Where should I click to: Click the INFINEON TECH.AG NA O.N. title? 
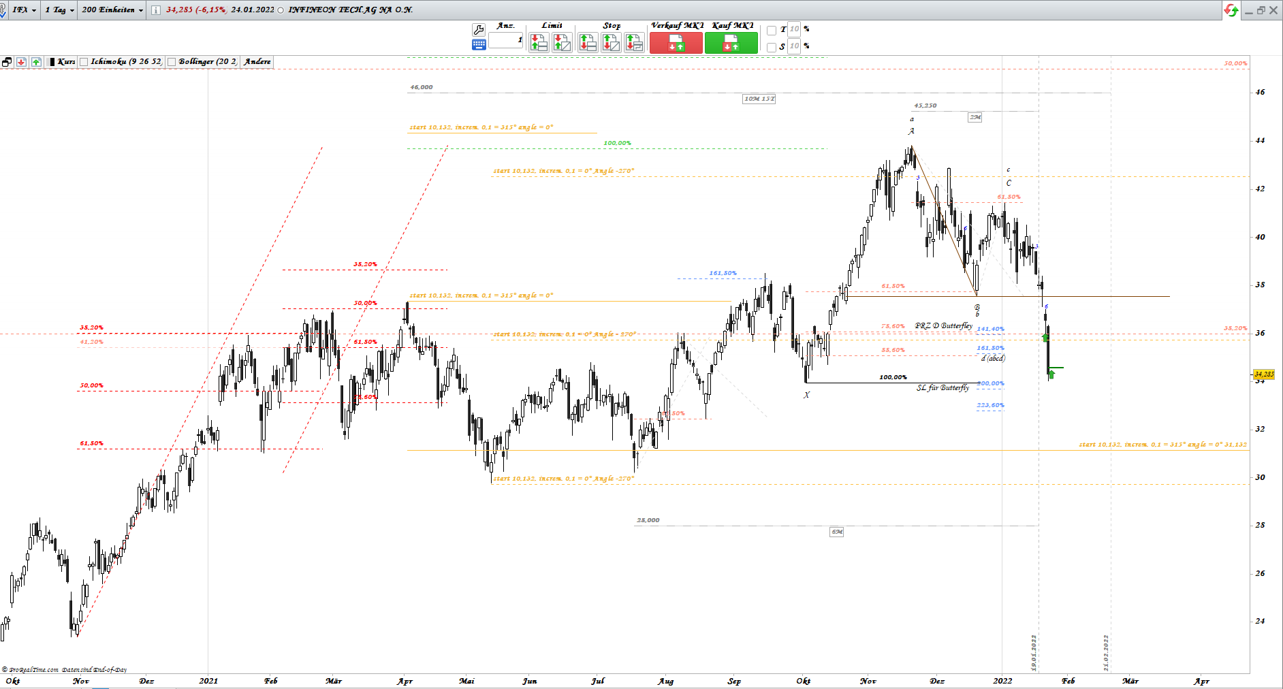[351, 10]
